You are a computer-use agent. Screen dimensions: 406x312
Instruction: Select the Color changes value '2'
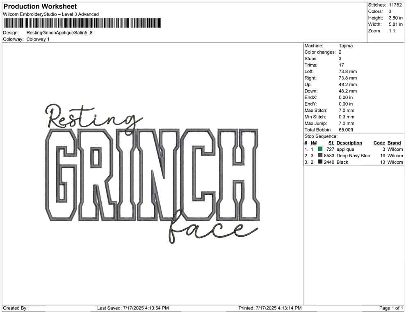click(x=340, y=52)
